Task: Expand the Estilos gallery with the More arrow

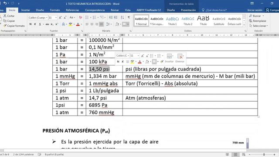Action: 244,25
